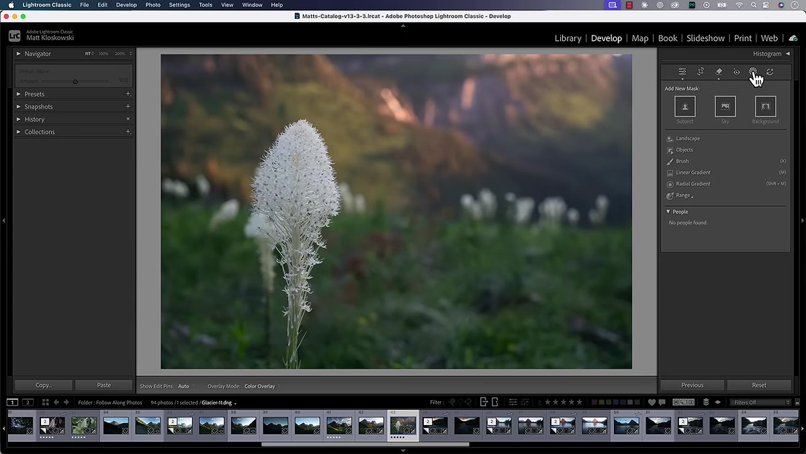Expand the Presets panel
This screenshot has height=454, width=806.
[19, 94]
